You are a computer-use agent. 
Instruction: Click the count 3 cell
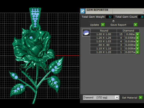[x=121, y=45]
